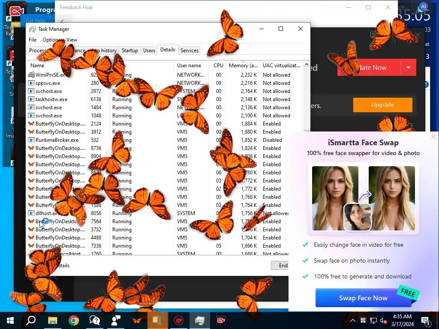Sort by Memory column header
The image size is (439, 329).
[x=243, y=66]
